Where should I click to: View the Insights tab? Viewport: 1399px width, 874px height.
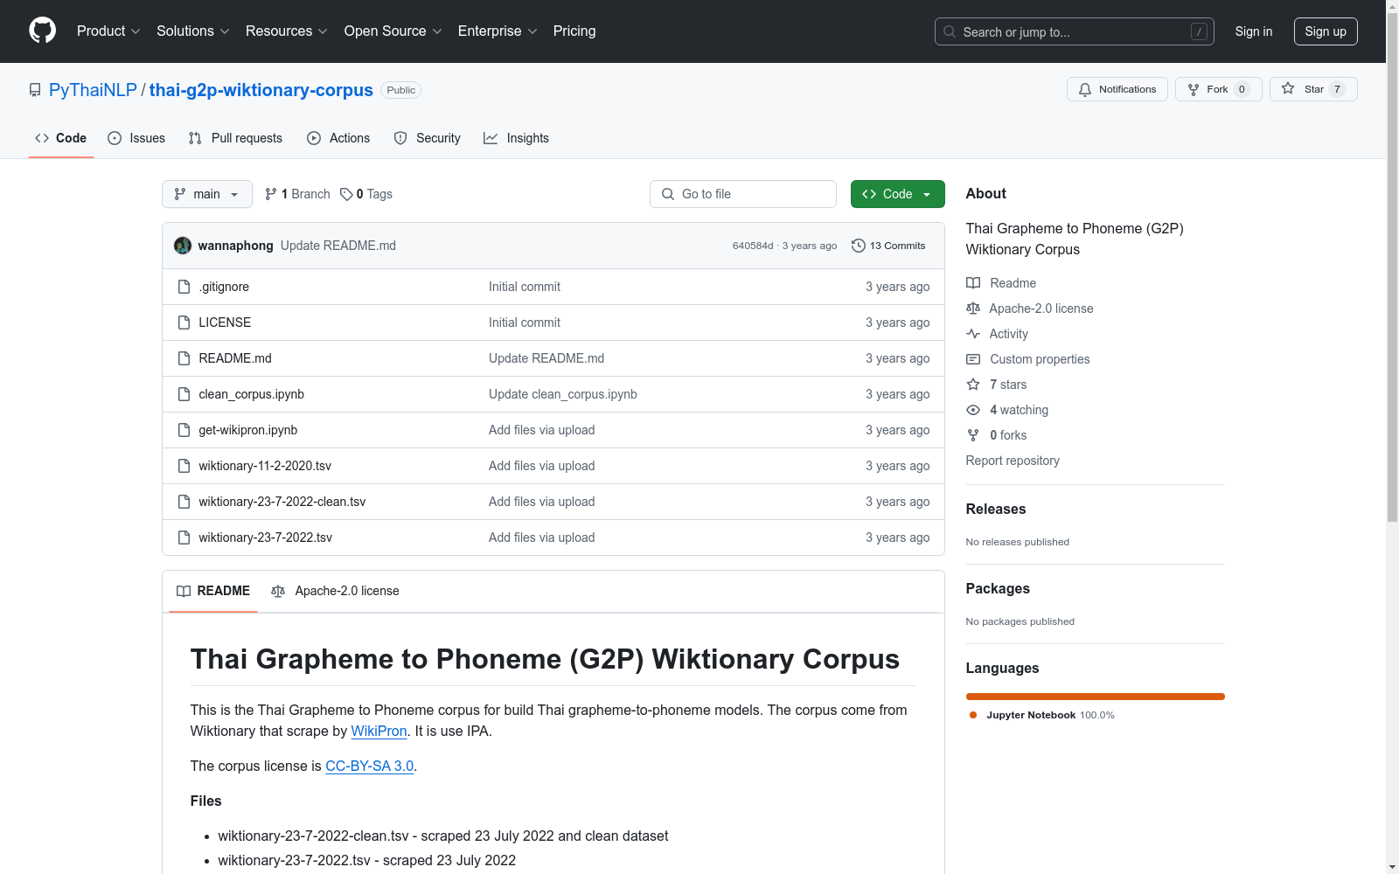point(517,138)
